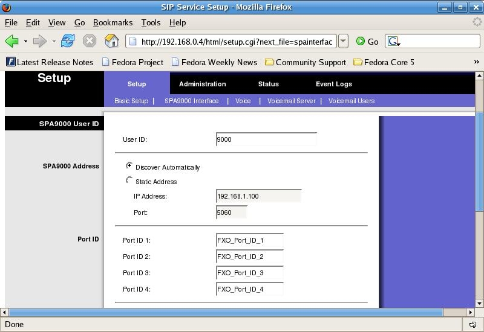The width and height of the screenshot is (484, 332).
Task: Expand the URL bar history dropdown
Action: coord(343,41)
